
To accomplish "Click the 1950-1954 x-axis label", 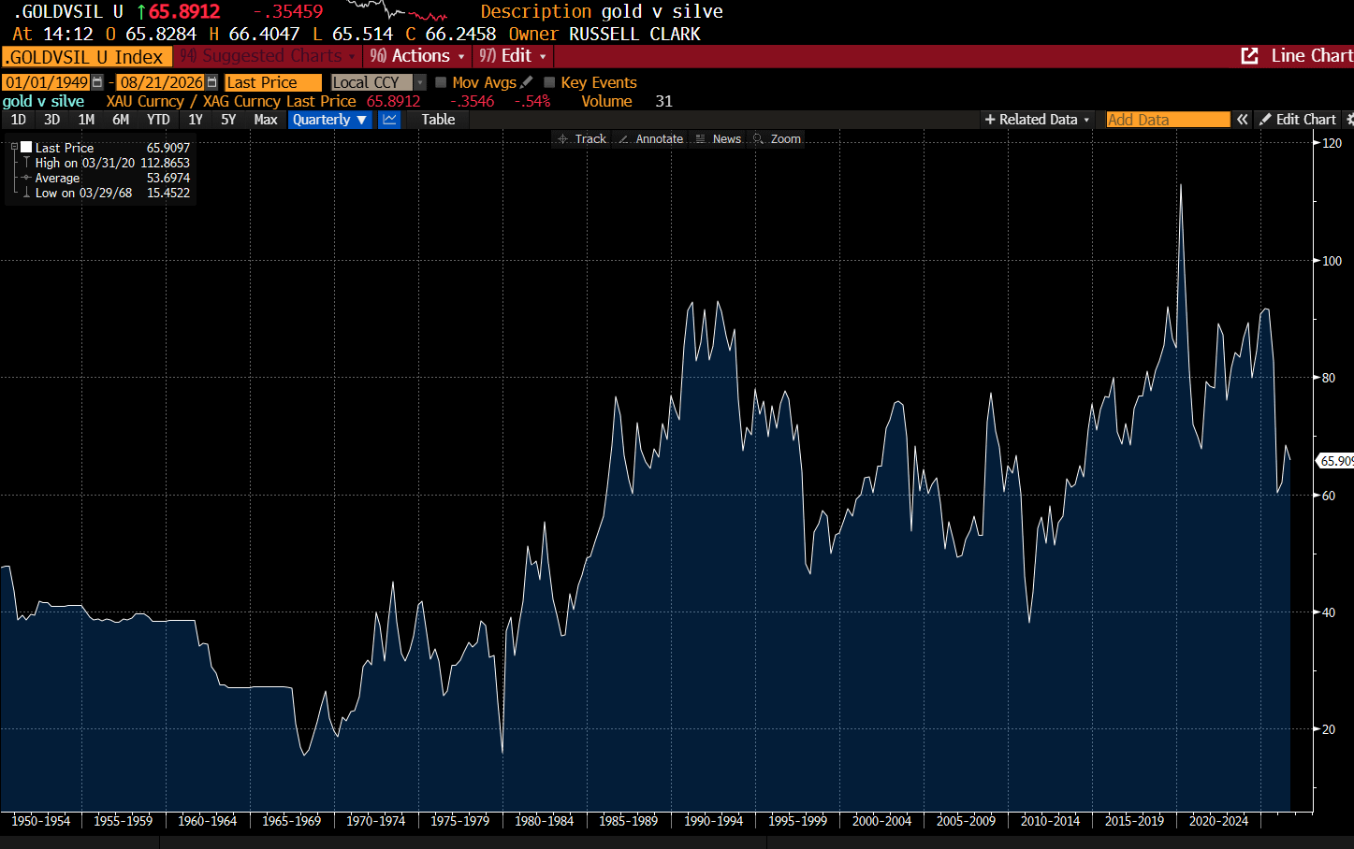I will pos(40,821).
